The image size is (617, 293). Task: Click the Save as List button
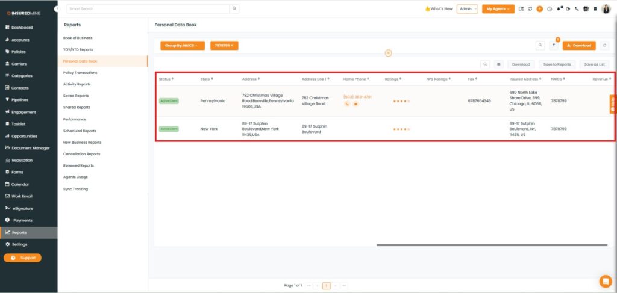[x=594, y=64]
